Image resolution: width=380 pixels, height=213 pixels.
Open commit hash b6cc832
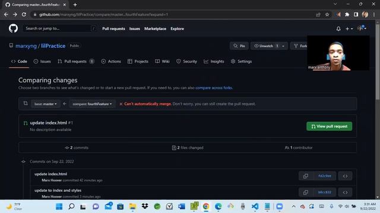tap(325, 192)
